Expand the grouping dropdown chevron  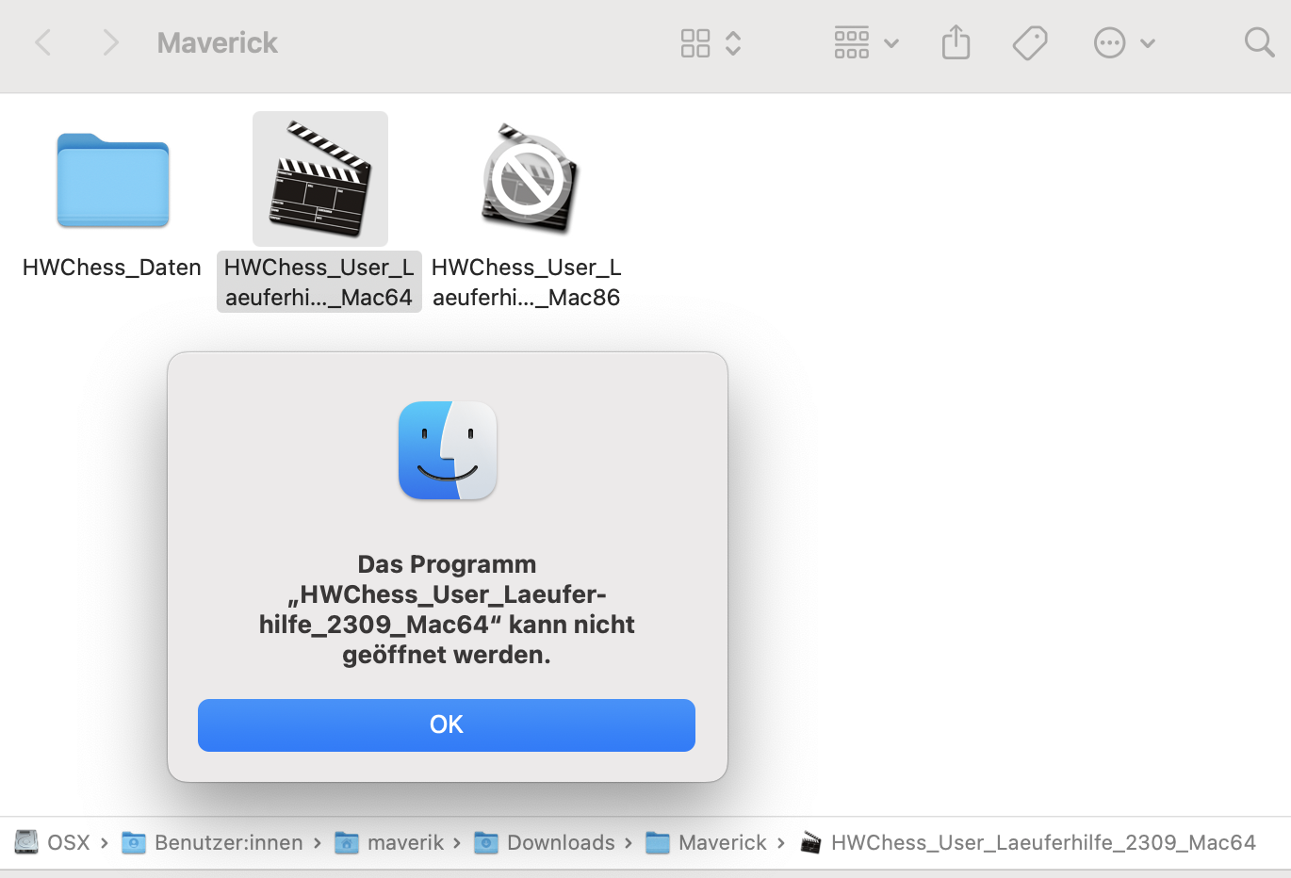[891, 43]
